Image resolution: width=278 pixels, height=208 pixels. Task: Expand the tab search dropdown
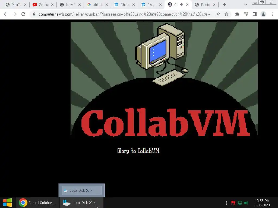click(x=245, y=5)
